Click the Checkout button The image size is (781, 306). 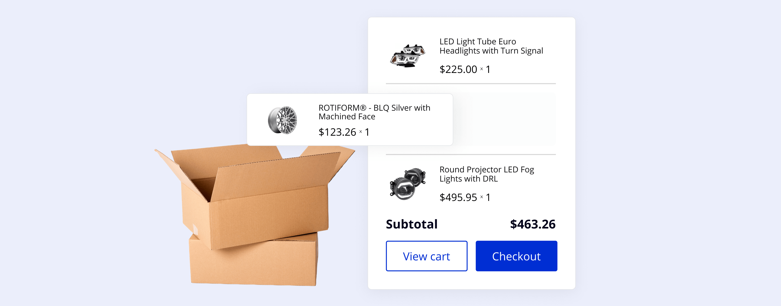[x=516, y=256]
